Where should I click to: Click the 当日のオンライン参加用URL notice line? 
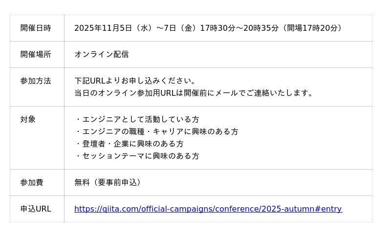[x=195, y=93]
